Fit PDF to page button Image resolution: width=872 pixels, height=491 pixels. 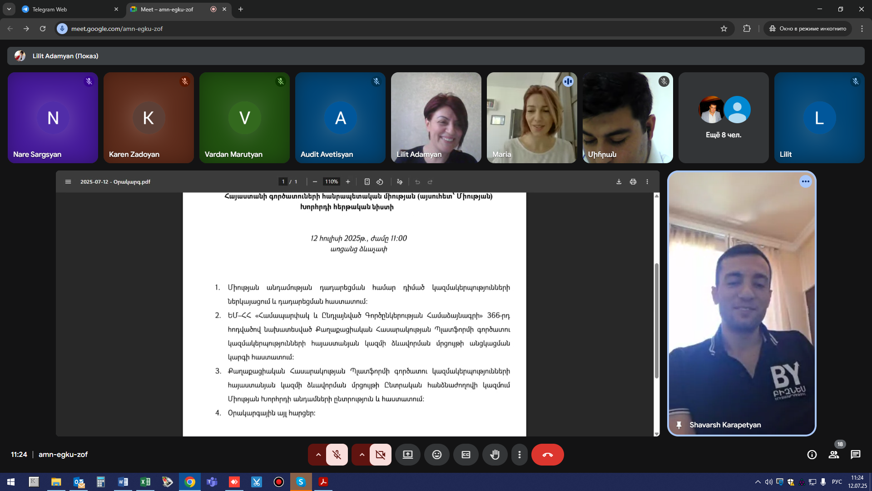point(367,182)
